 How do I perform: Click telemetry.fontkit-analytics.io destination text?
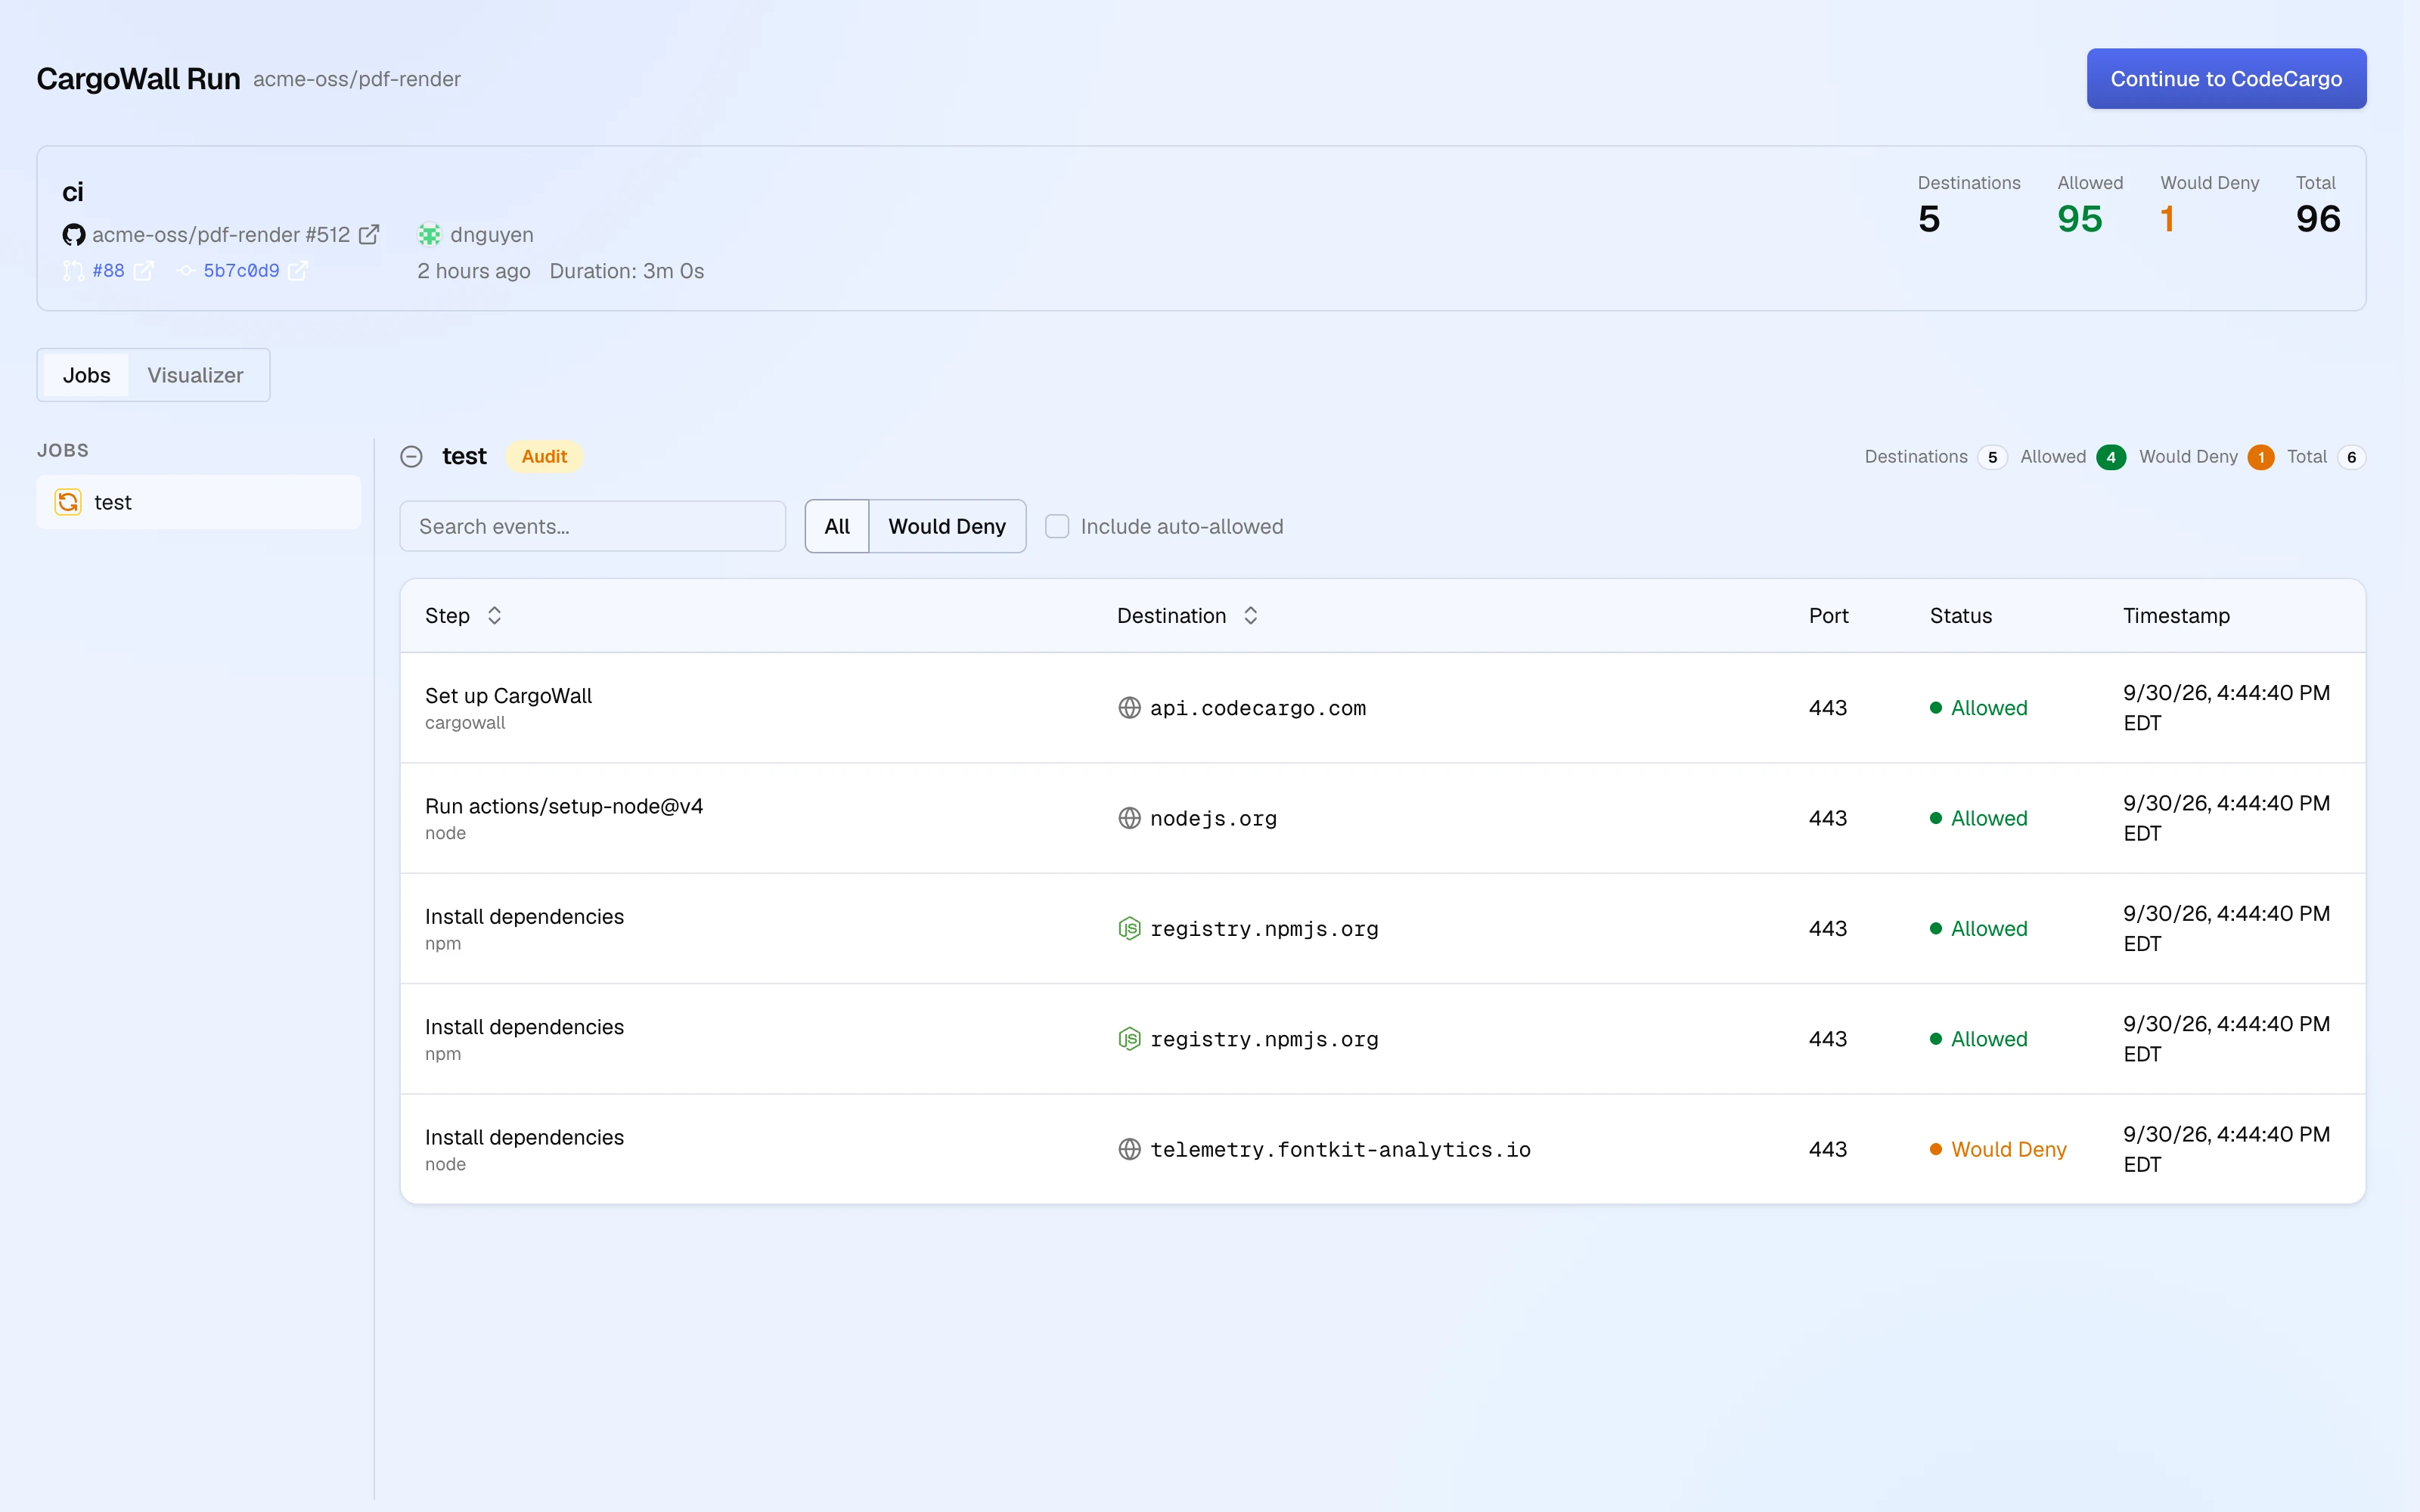click(1340, 1149)
